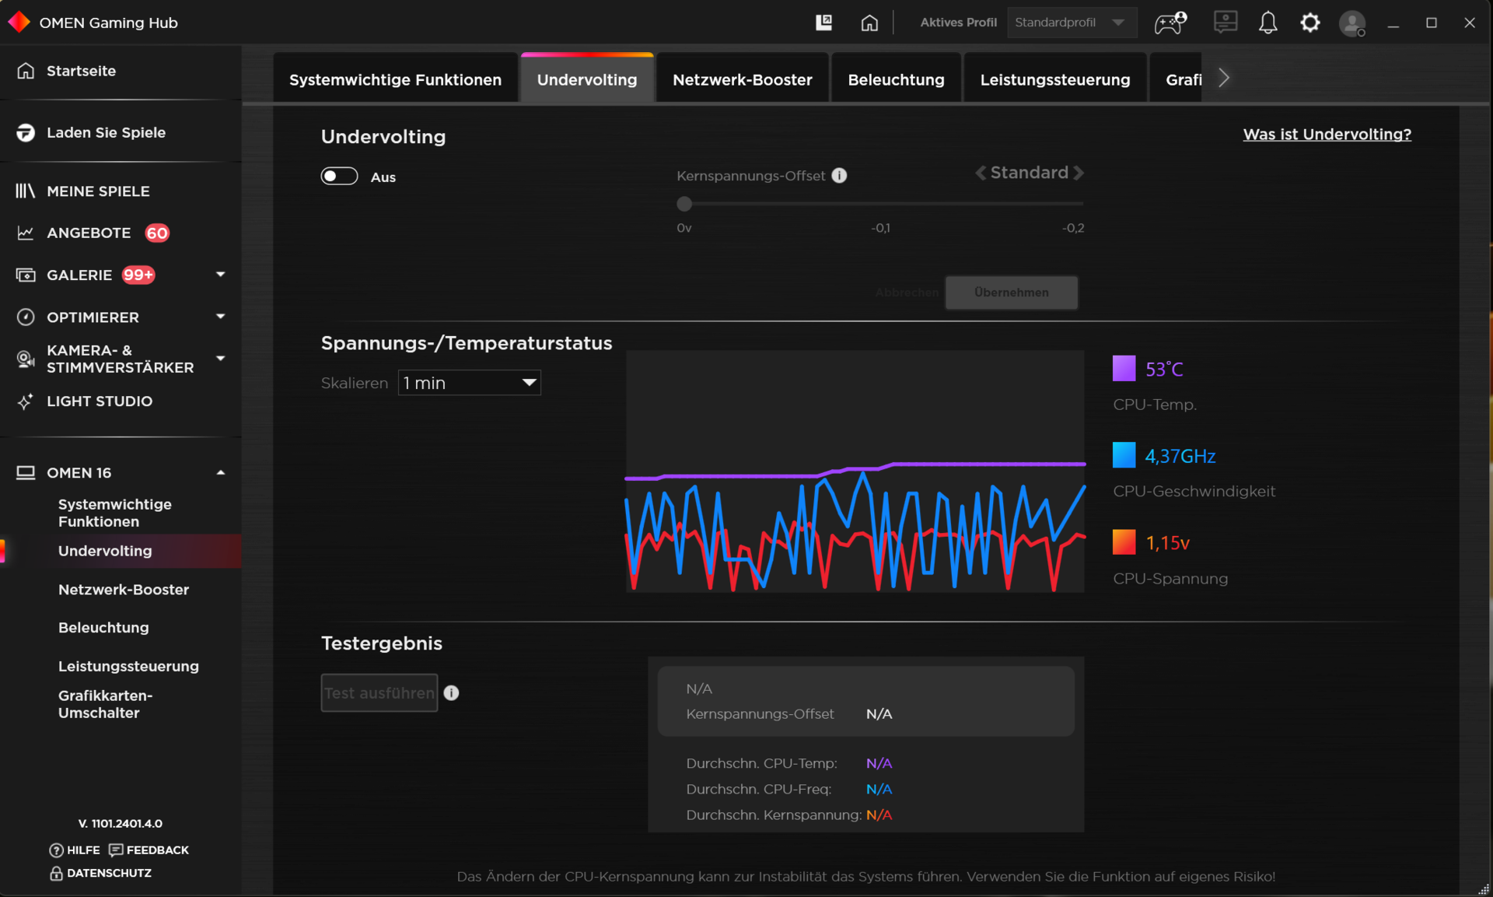Toggle the Undervolting switch on
The width and height of the screenshot is (1493, 897).
(339, 177)
